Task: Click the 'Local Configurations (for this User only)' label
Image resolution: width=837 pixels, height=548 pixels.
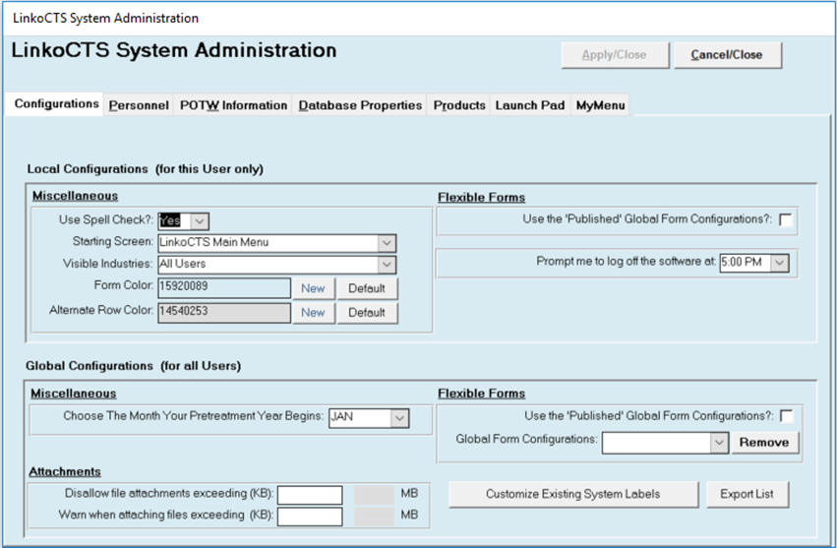Action: click(146, 169)
